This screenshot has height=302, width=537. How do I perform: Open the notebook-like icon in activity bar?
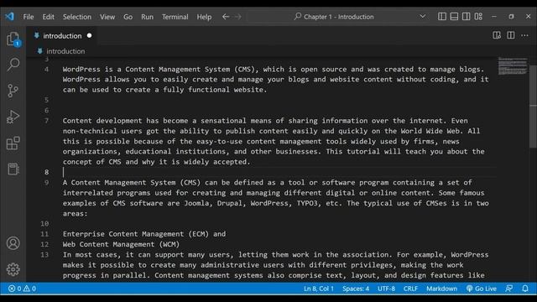[13, 169]
